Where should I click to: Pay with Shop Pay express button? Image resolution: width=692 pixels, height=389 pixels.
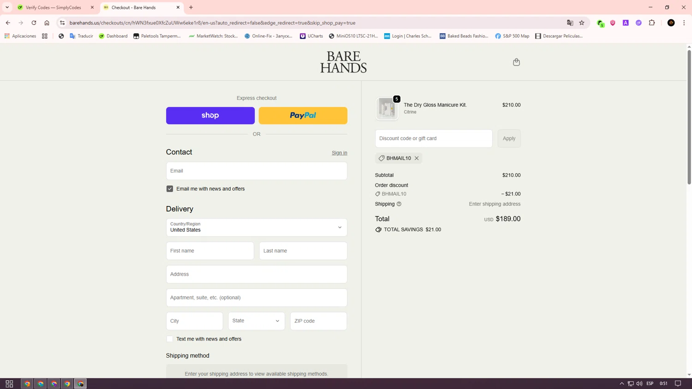(x=210, y=116)
